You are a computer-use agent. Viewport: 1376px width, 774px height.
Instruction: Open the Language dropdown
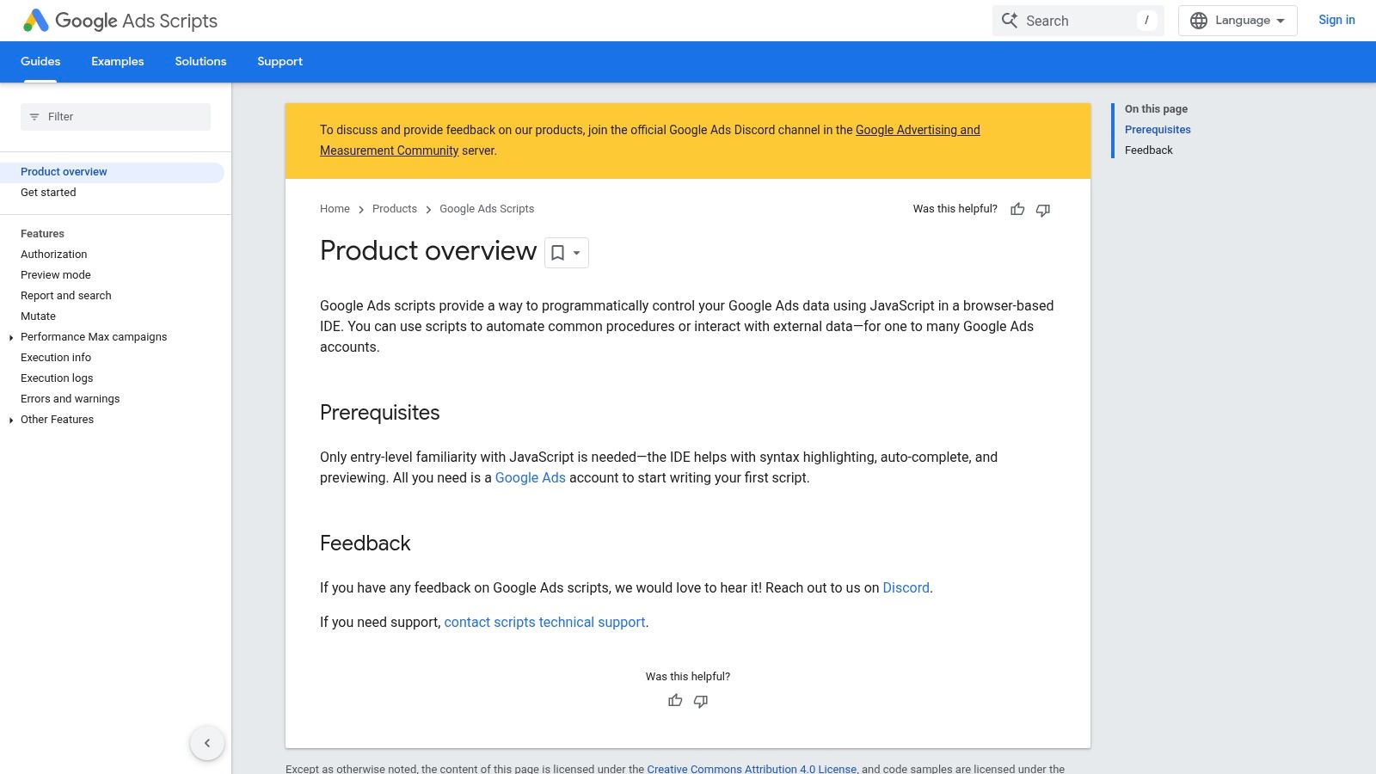1238,21
